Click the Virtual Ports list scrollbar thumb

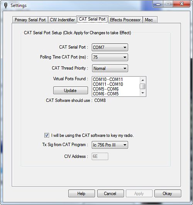point(143,86)
